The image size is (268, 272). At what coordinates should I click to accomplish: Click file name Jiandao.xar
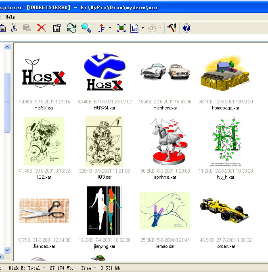coord(44,246)
